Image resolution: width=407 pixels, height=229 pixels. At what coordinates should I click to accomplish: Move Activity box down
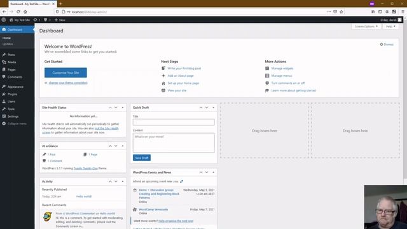pos(116,181)
